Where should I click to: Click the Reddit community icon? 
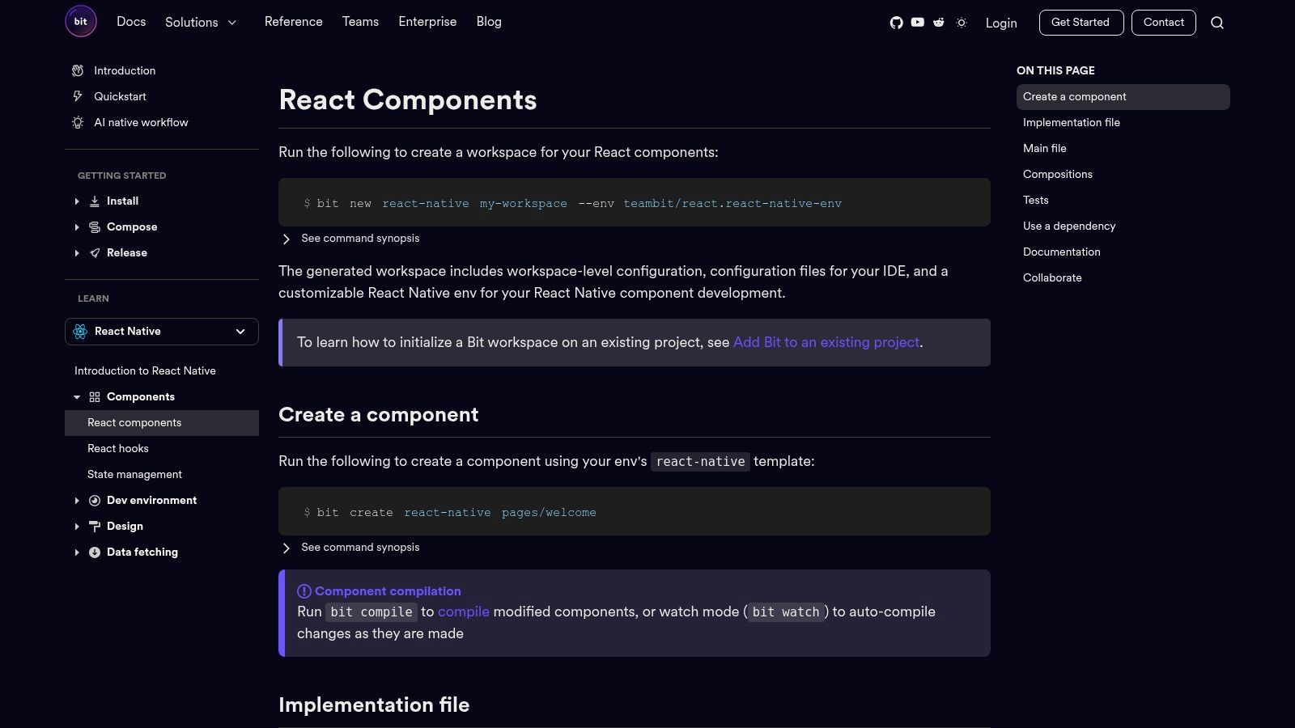pos(939,23)
